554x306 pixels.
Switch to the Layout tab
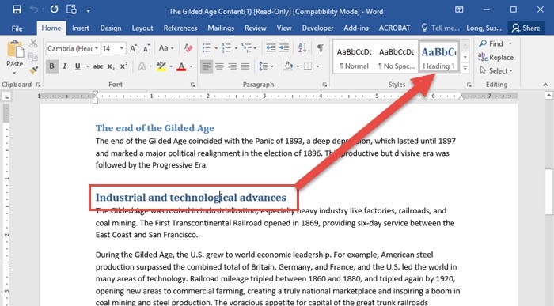coord(142,28)
